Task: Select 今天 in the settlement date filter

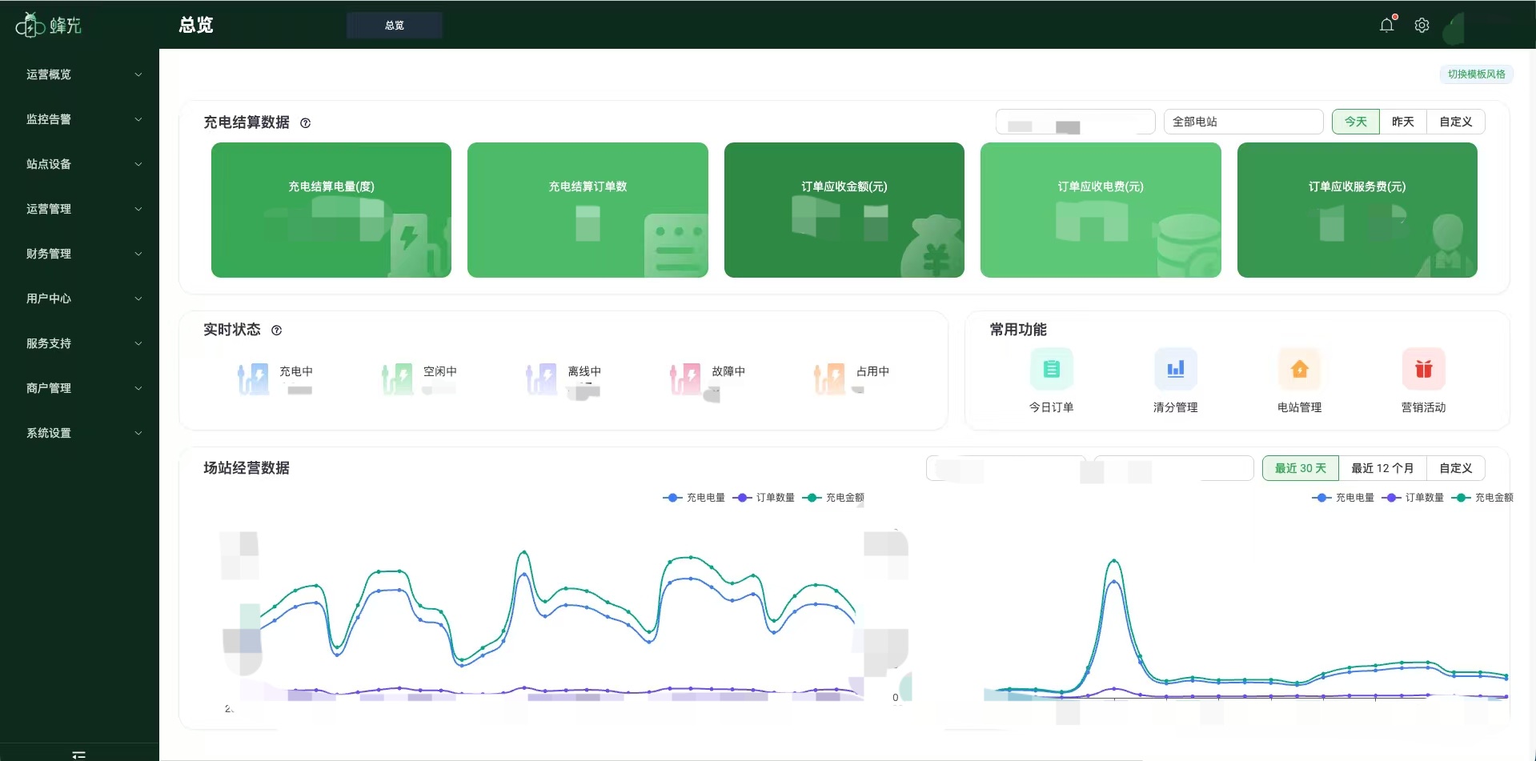Action: coord(1355,122)
